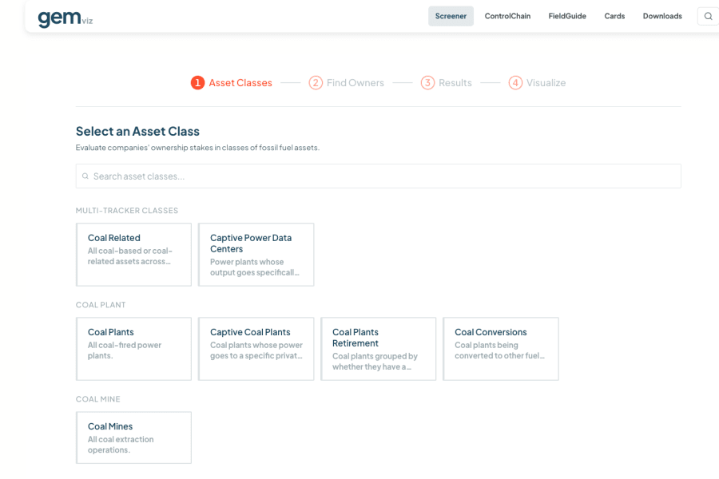This screenshot has height=479, width=719.
Task: Click the step 4 circle icon
Action: tap(515, 83)
